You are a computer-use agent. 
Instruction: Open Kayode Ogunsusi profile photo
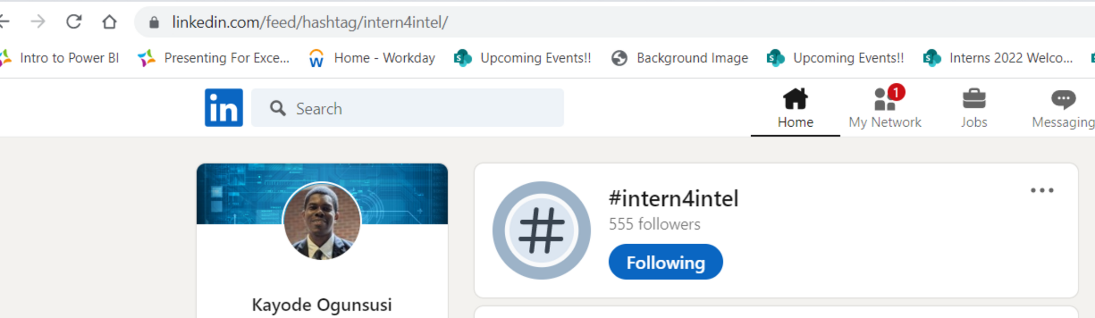coord(322,221)
